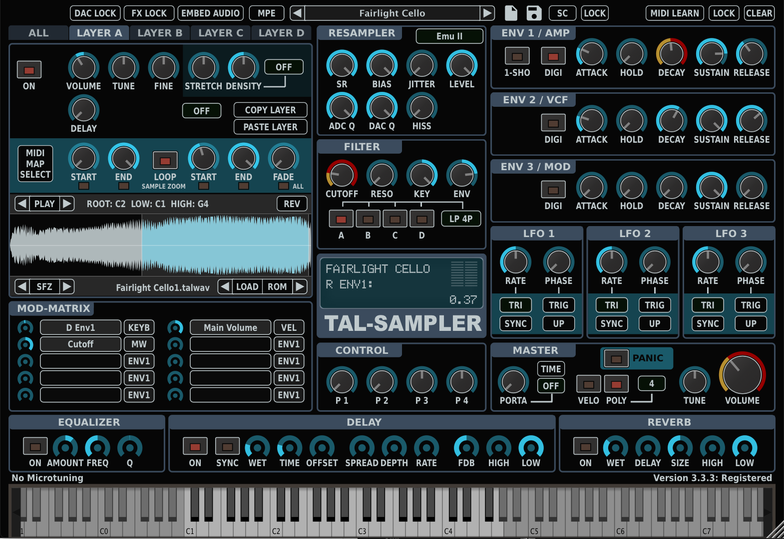Click the DAC LOCK button
Image resolution: width=784 pixels, height=539 pixels.
tap(95, 13)
